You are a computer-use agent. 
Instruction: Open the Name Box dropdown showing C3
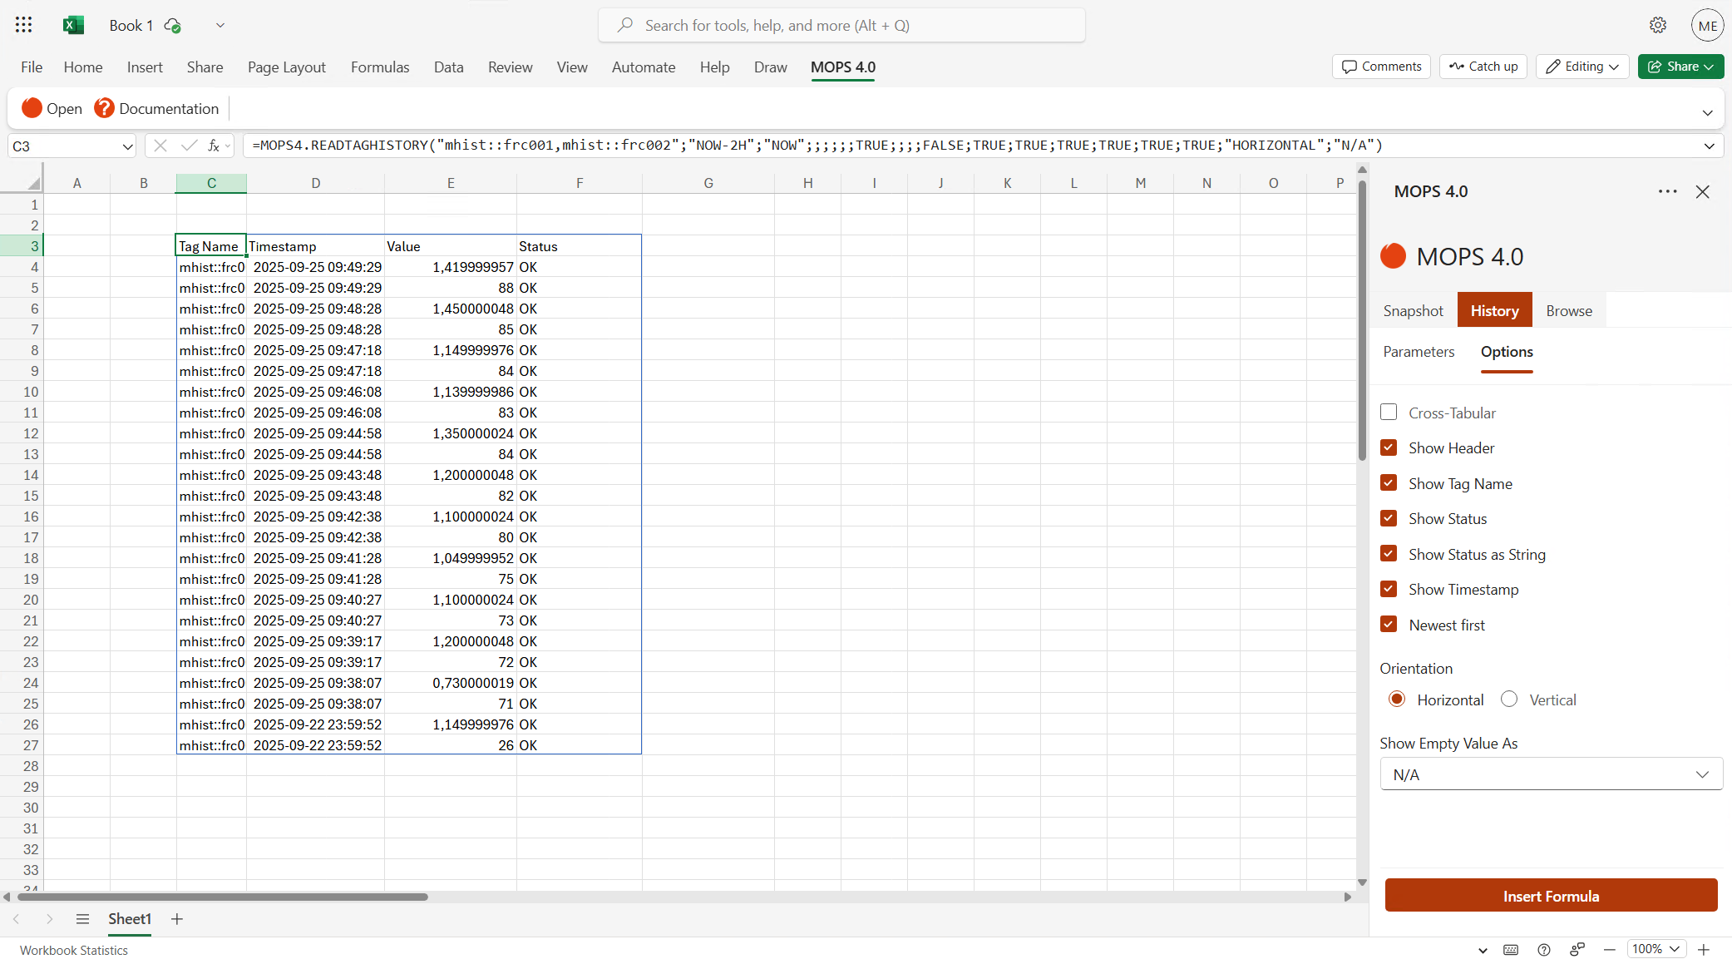[126, 146]
